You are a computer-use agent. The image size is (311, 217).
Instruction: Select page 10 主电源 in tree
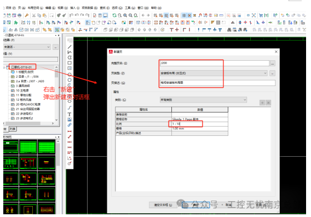click(x=22, y=90)
